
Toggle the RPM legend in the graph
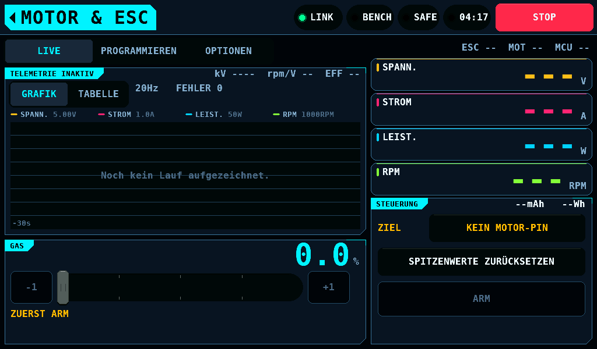click(x=303, y=115)
